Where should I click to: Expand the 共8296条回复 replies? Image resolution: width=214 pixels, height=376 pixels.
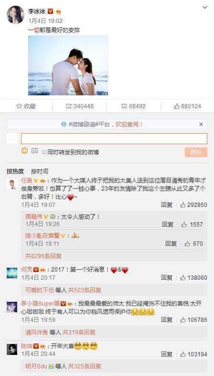point(43,256)
